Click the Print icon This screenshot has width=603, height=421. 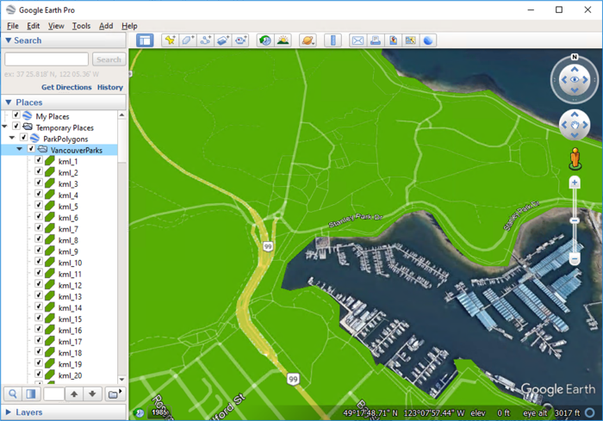pos(376,40)
